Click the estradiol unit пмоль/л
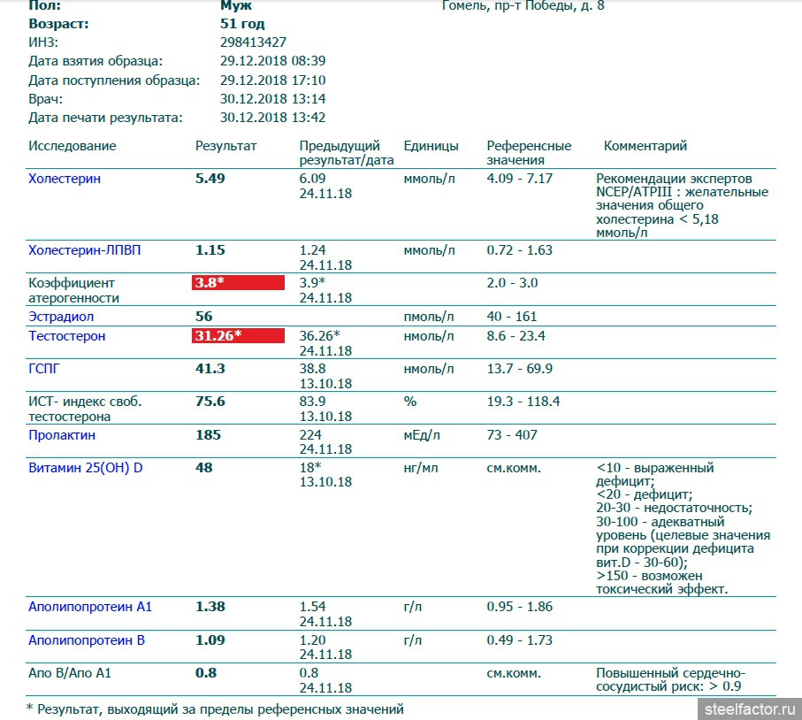This screenshot has height=720, width=802. [x=429, y=317]
